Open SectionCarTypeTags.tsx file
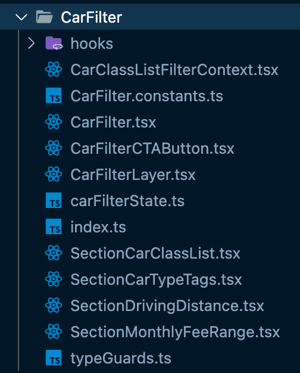The height and width of the screenshot is (373, 300). [156, 279]
